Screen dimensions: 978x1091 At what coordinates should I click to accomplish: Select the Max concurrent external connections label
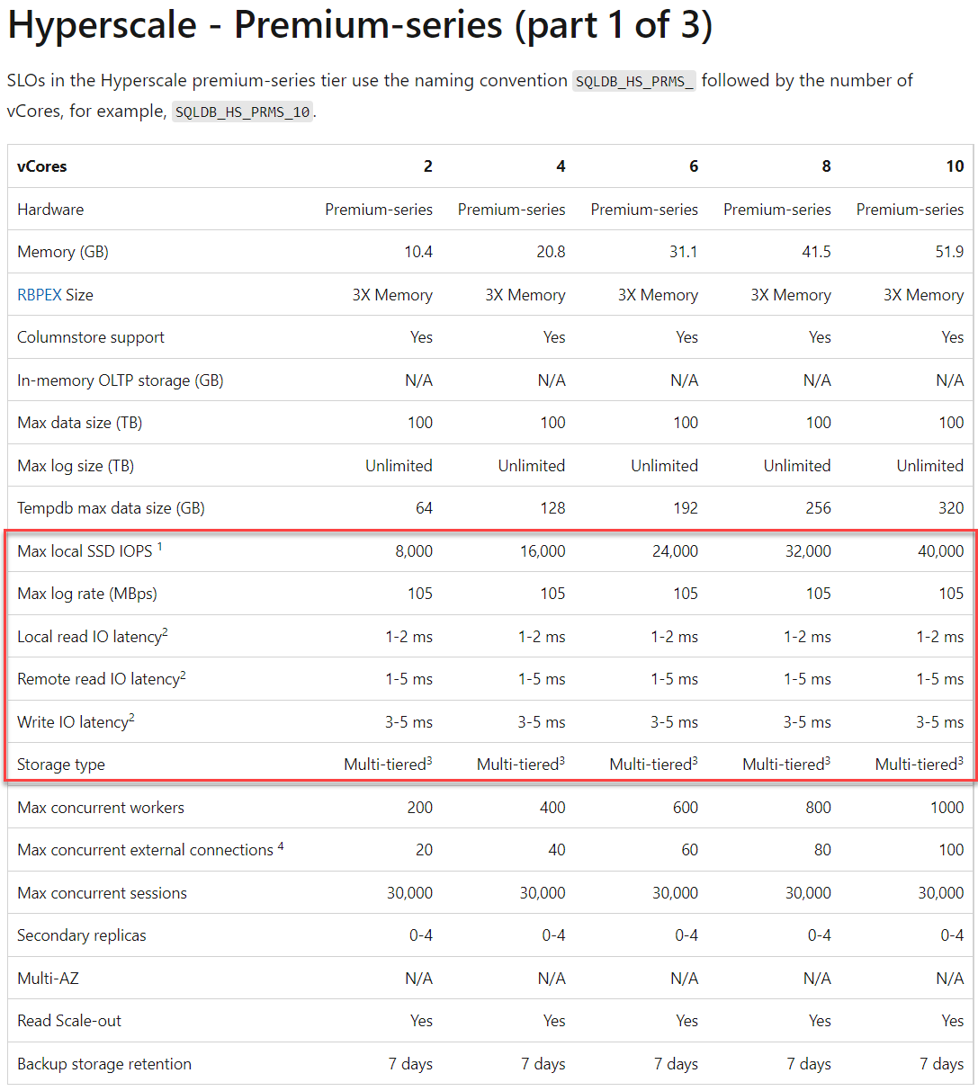pos(150,850)
